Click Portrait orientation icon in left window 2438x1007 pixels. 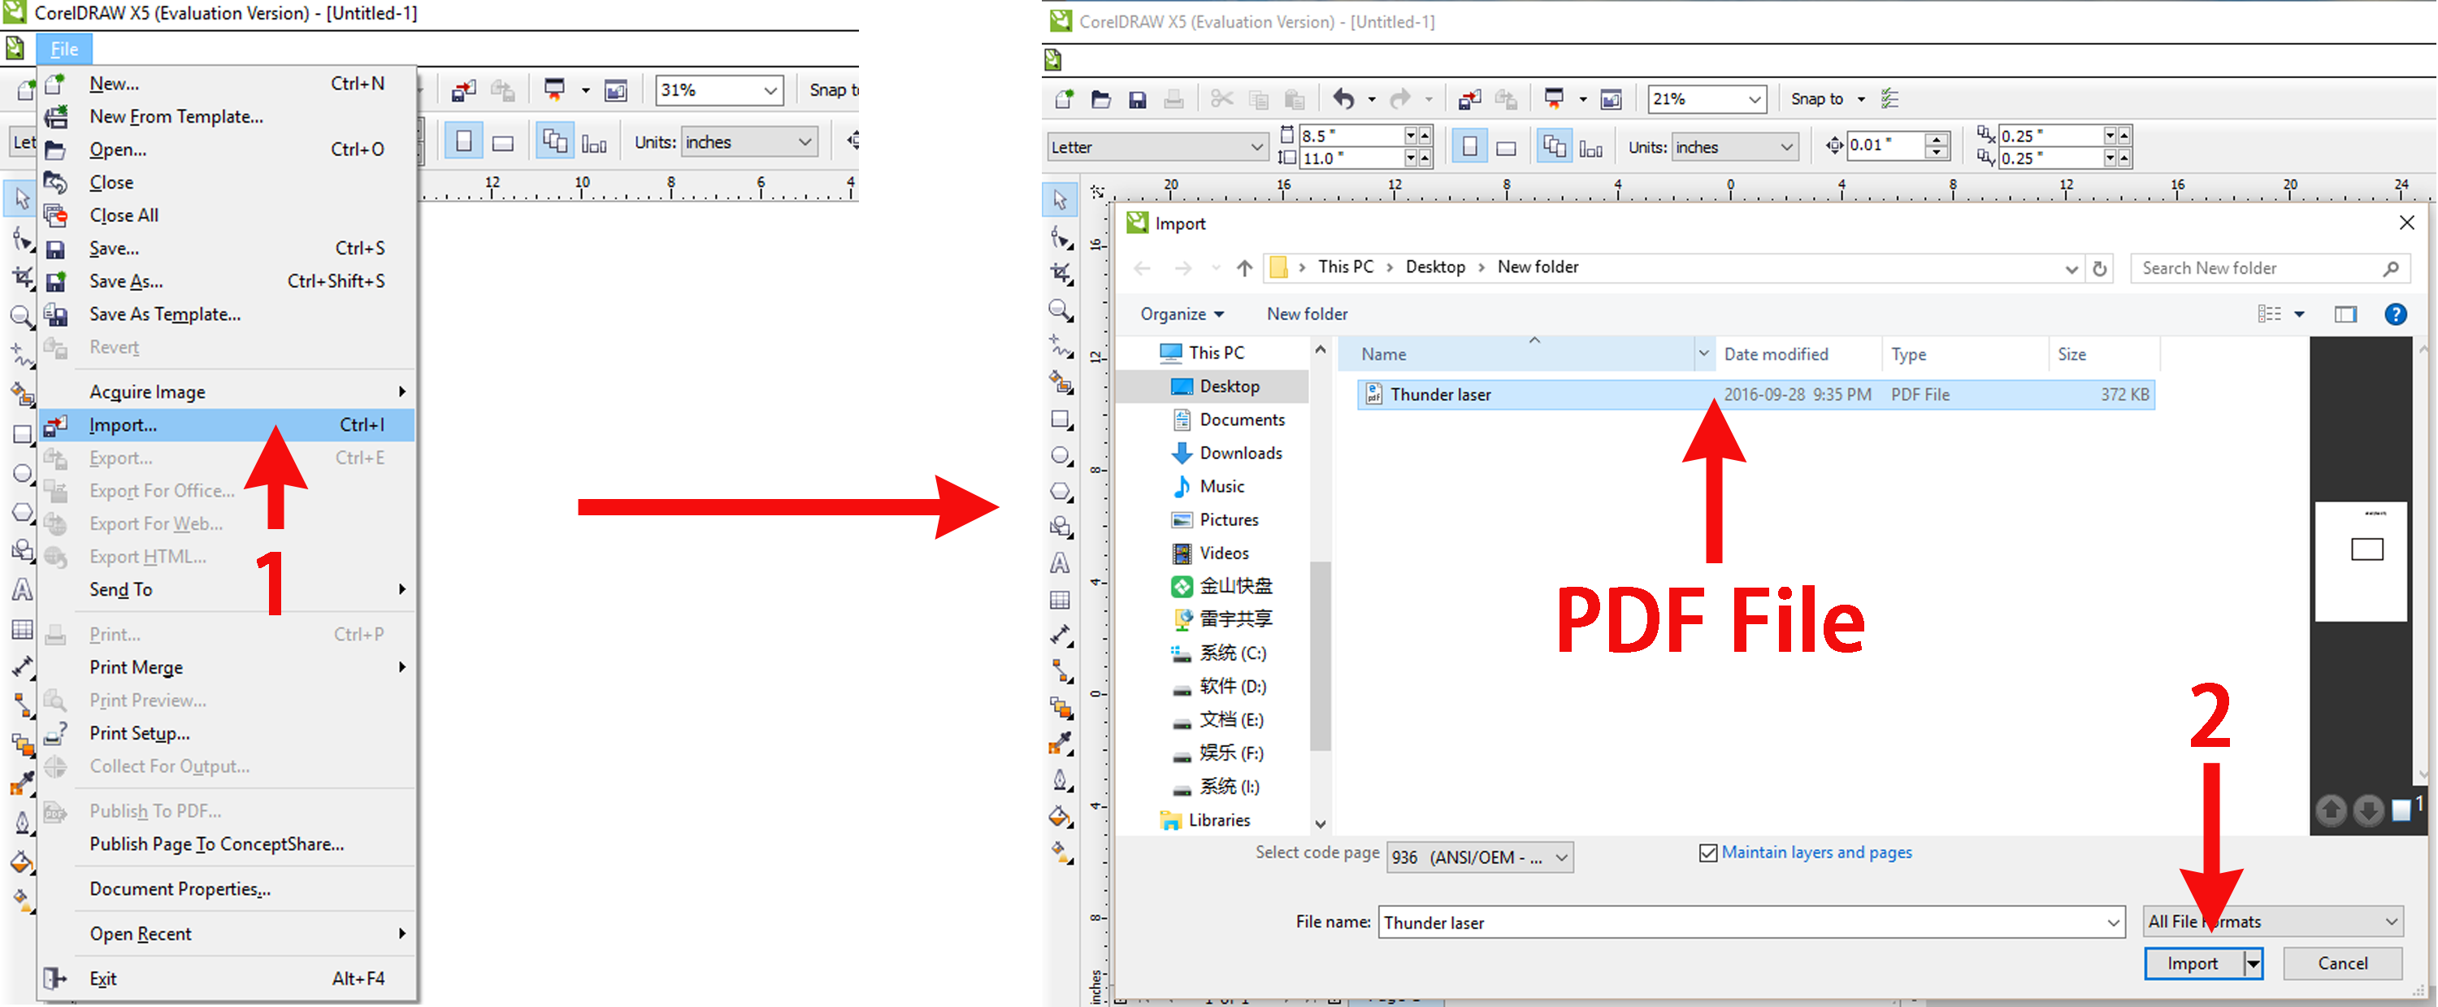[x=464, y=142]
